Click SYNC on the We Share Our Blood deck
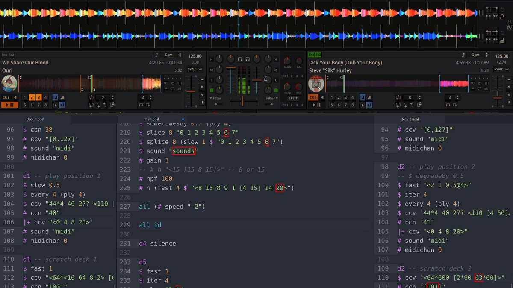This screenshot has width=513, height=288. click(x=192, y=69)
